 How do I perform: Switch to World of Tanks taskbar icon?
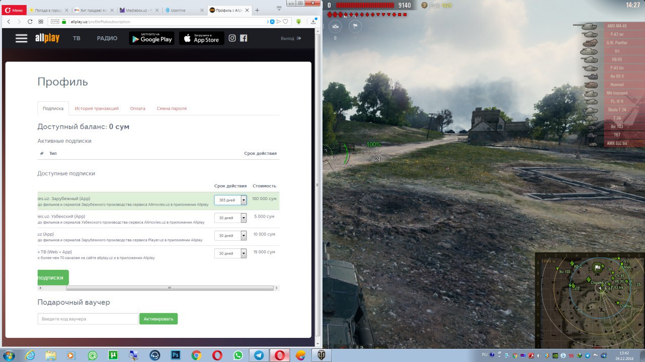321,355
